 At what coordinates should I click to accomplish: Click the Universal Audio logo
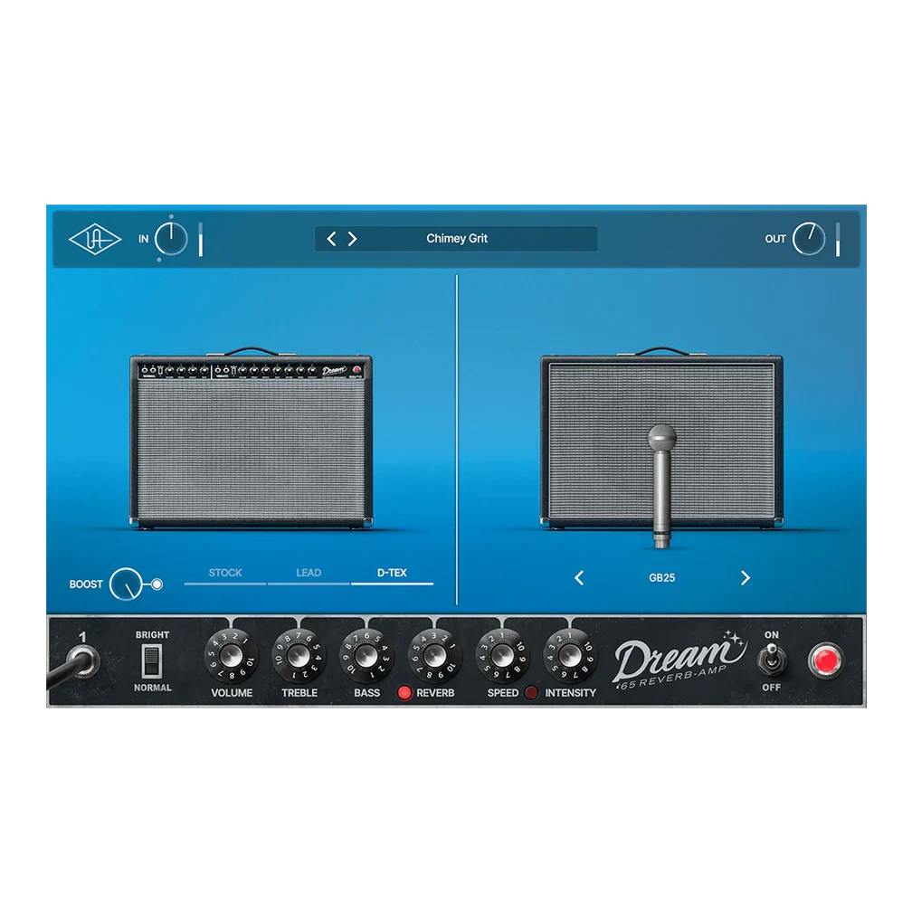click(95, 239)
